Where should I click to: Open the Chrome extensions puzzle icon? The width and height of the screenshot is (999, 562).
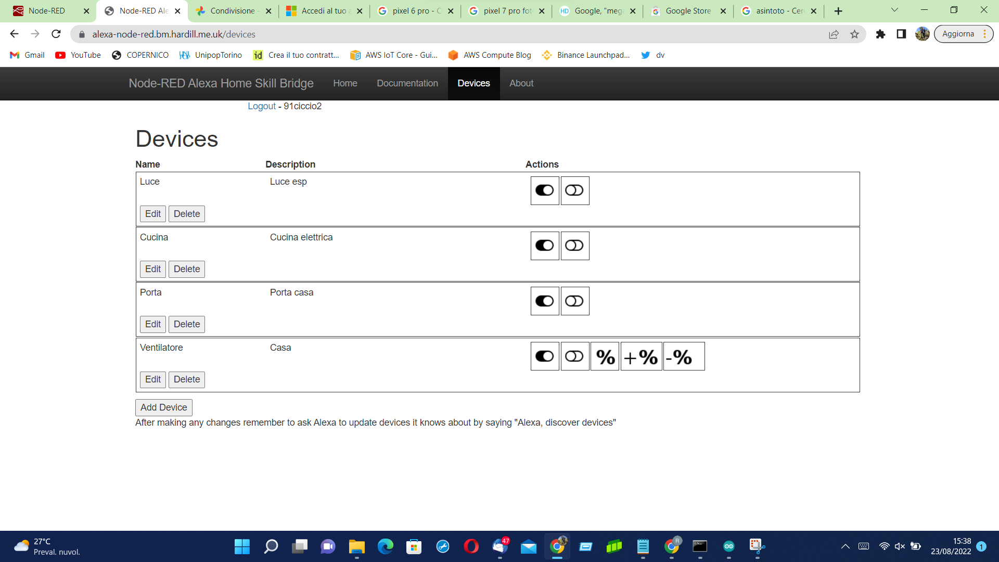(880, 34)
